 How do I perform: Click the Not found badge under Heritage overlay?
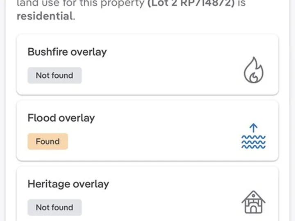tap(54, 207)
